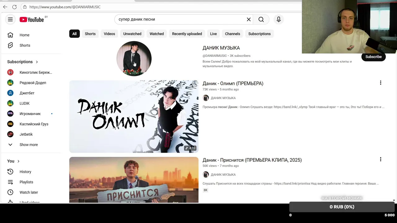Click channel avatar under Олимп video title
This screenshot has width=397, height=223.
206,98
